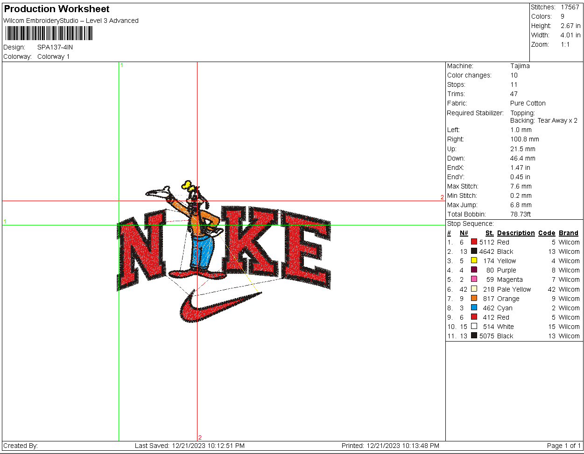Viewport: 584px width, 454px height.
Task: Pick the magenta swatch in stop 5
Action: [474, 279]
